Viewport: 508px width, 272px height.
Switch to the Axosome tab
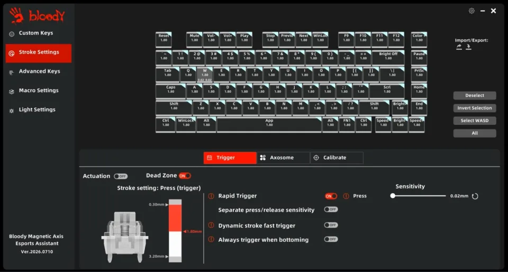[x=283, y=158]
